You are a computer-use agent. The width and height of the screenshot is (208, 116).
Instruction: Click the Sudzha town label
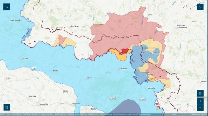(156, 53)
